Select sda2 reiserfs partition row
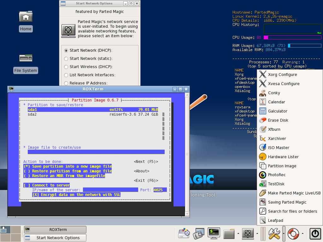323x242 pixels. (x=93, y=114)
